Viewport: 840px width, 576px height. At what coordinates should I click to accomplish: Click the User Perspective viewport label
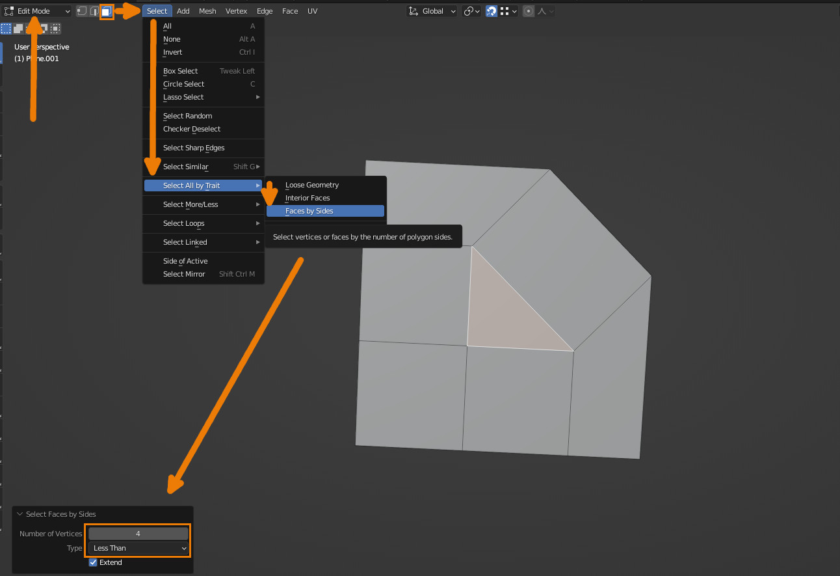pos(42,47)
